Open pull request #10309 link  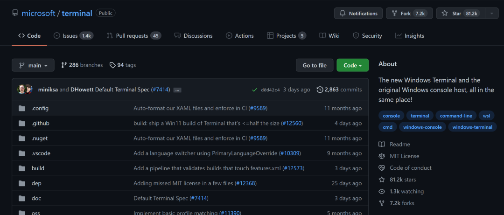[290, 153]
